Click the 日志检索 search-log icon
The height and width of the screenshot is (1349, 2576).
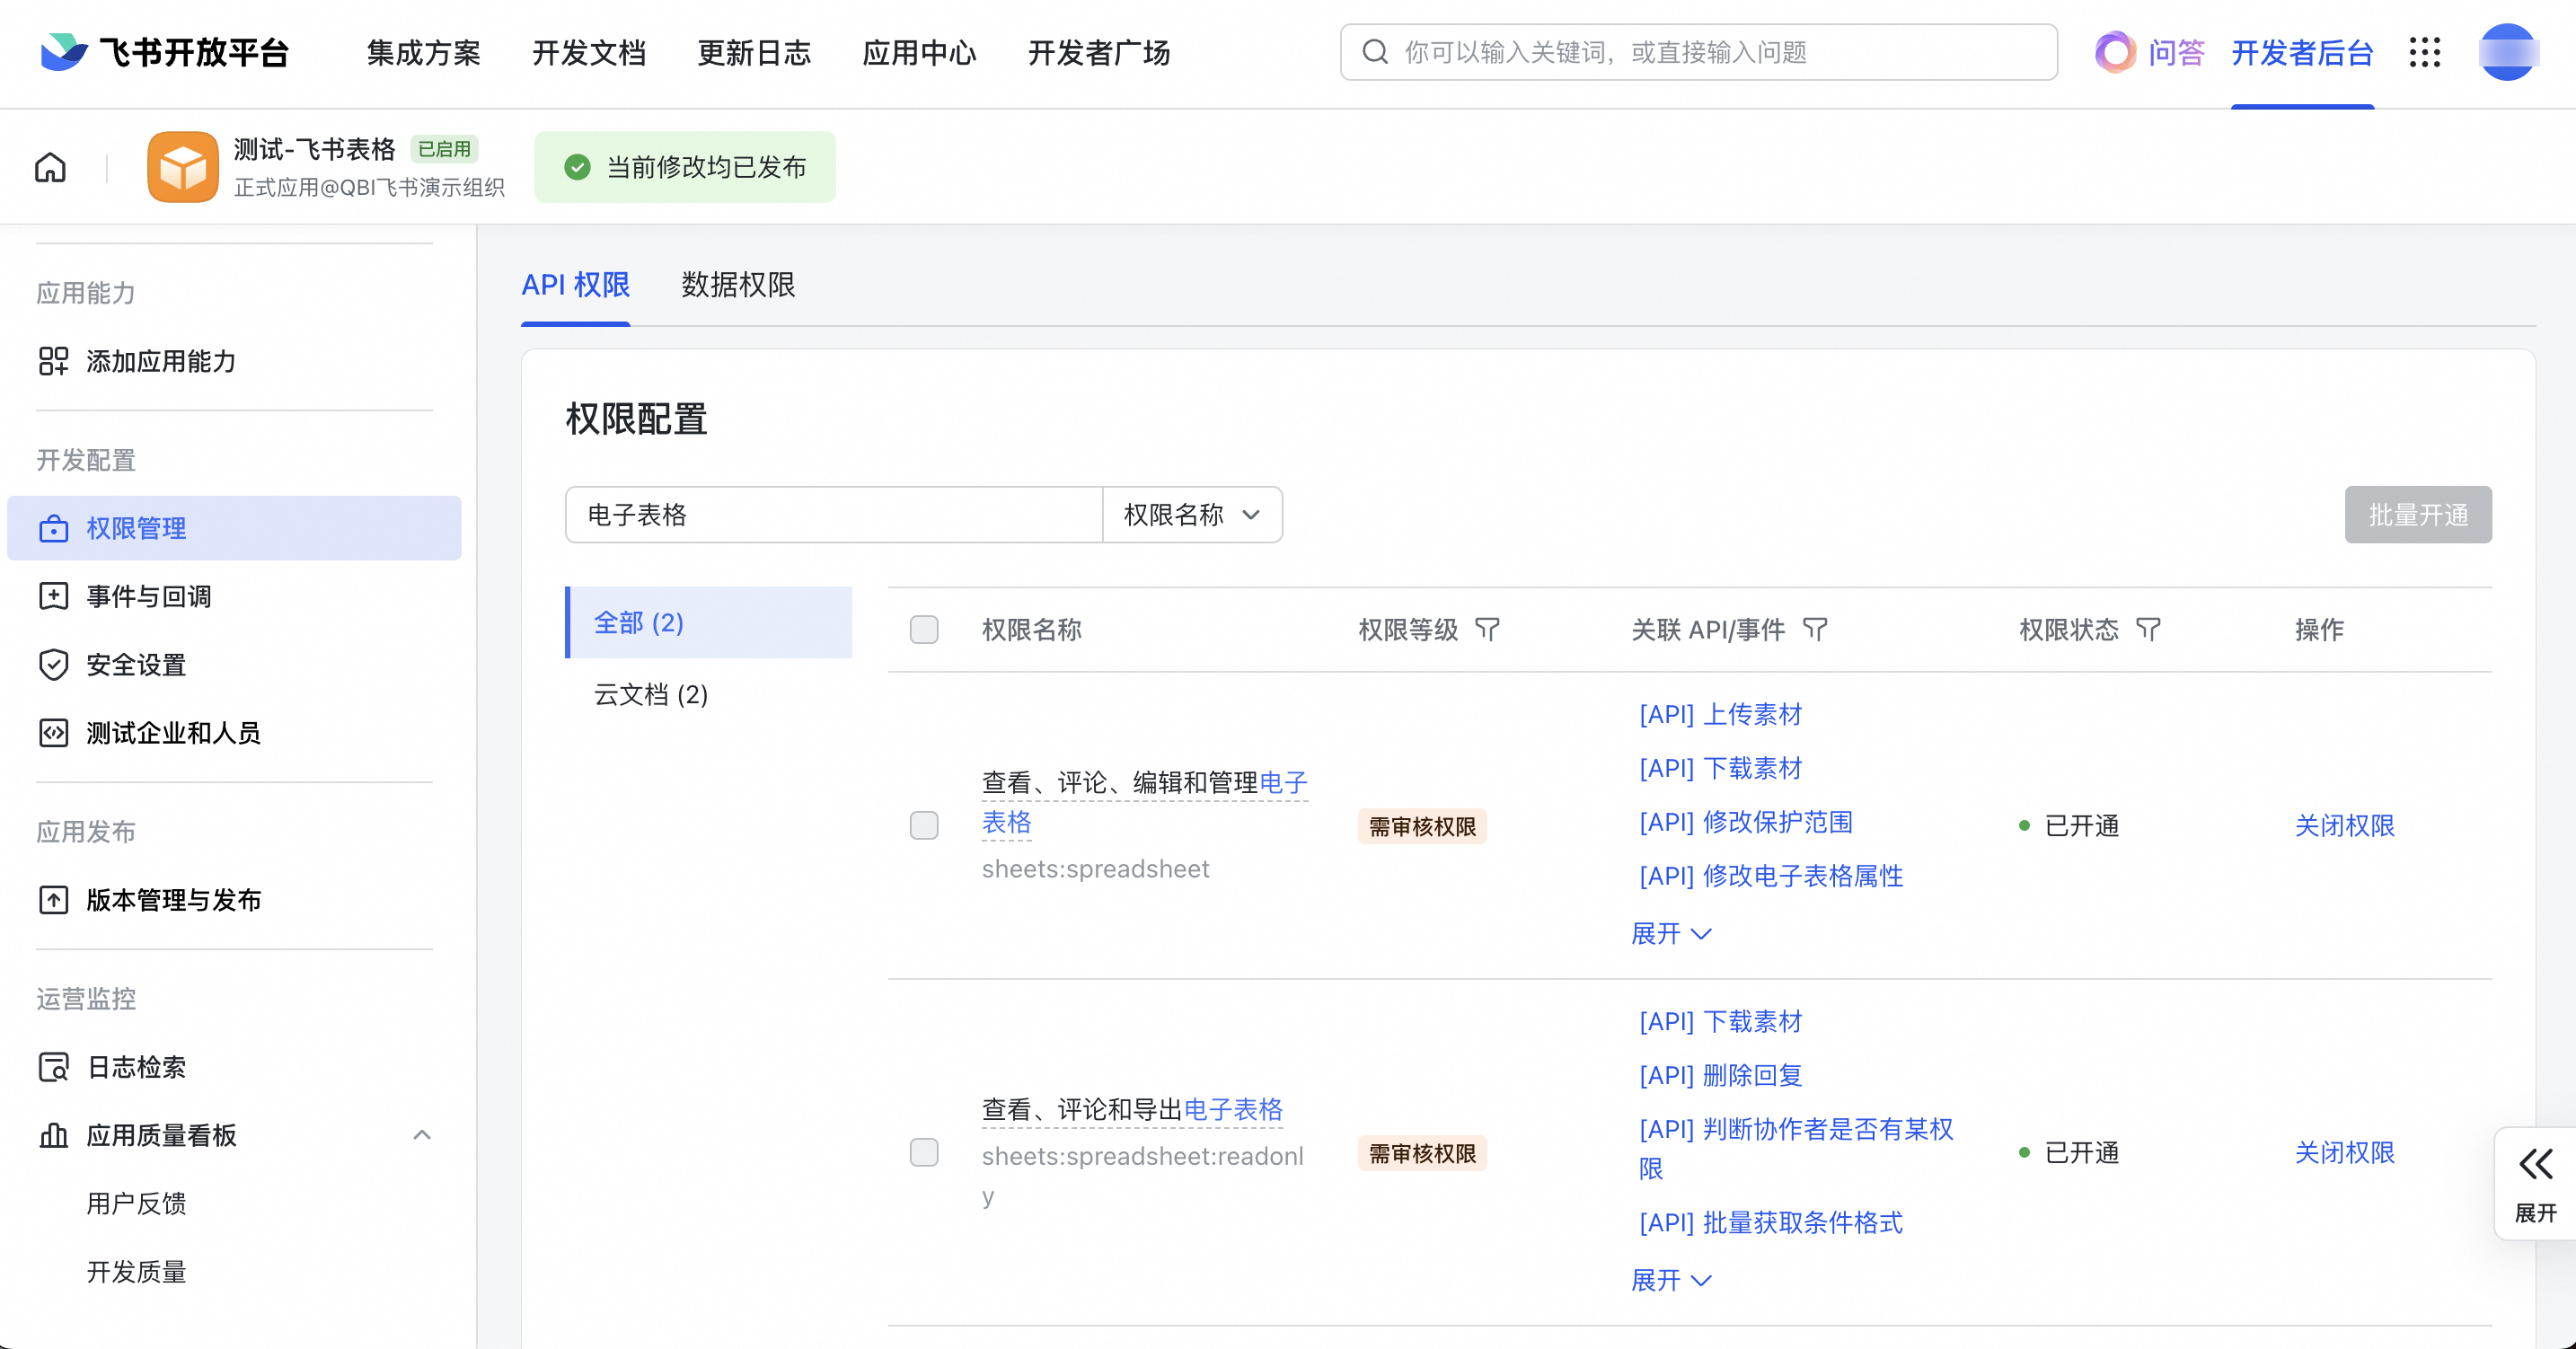[53, 1067]
